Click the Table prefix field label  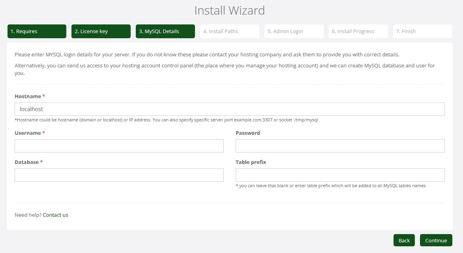pos(251,162)
